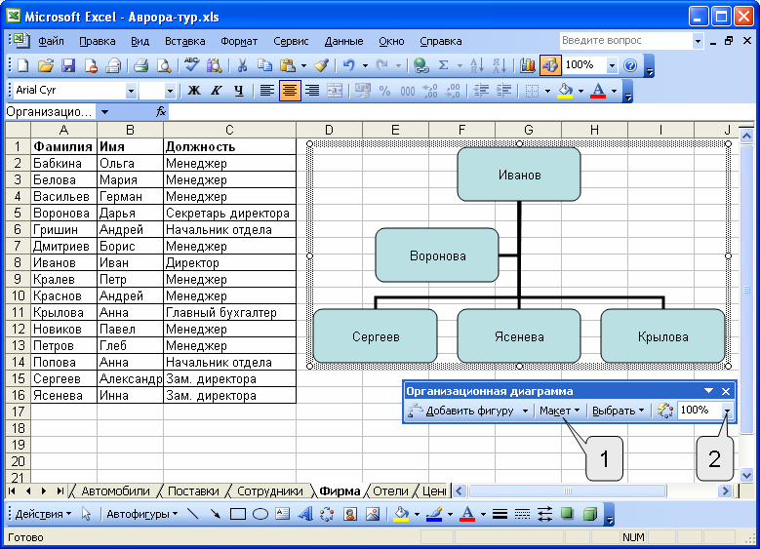Image resolution: width=760 pixels, height=549 pixels.
Task: Open Print Preview icon
Action: tap(164, 65)
